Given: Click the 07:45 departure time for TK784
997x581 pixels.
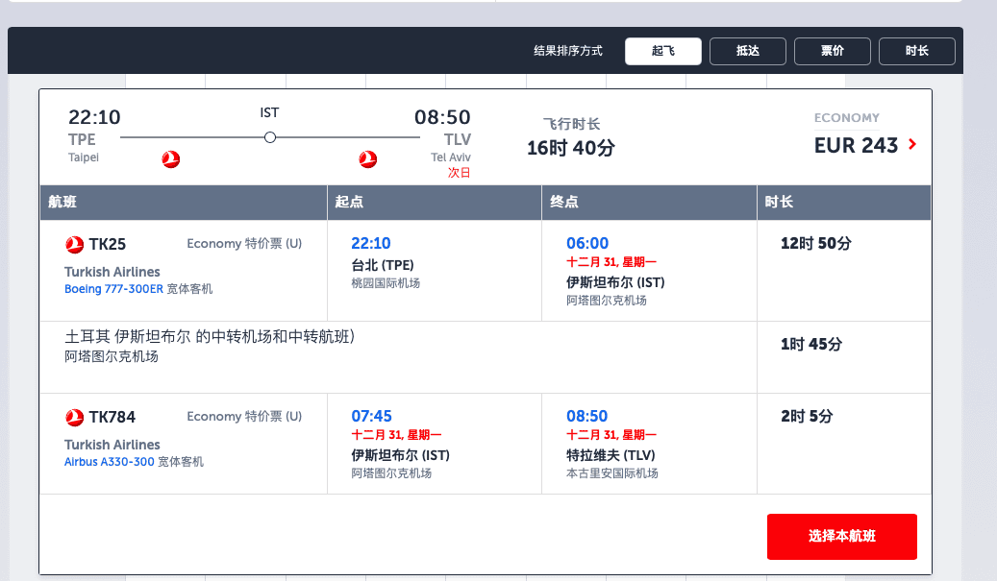Looking at the screenshot, I should [371, 416].
